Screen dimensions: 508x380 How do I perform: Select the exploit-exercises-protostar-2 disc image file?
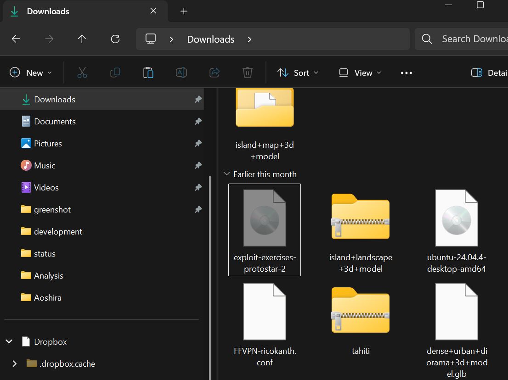(265, 230)
